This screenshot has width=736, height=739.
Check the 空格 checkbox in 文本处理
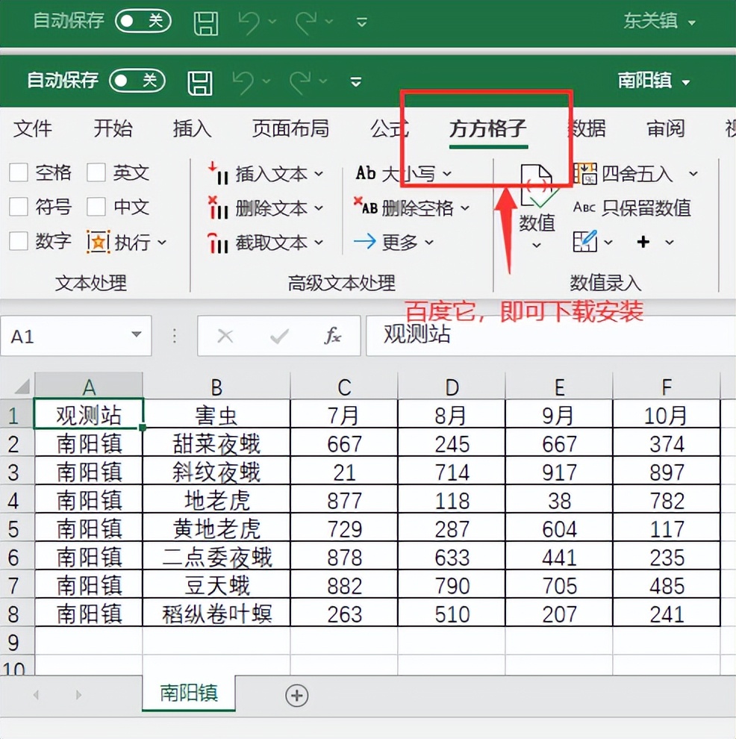(18, 173)
